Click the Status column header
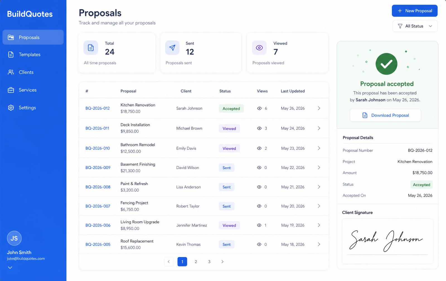The image size is (446, 281). (x=225, y=91)
